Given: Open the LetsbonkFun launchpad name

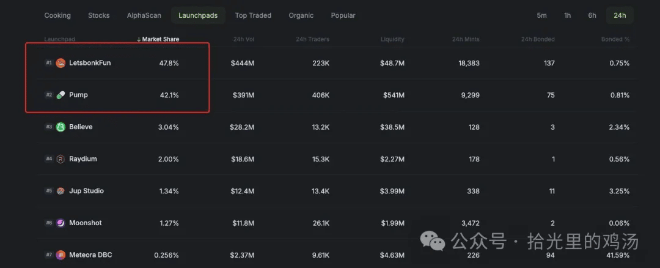Looking at the screenshot, I should (x=90, y=63).
